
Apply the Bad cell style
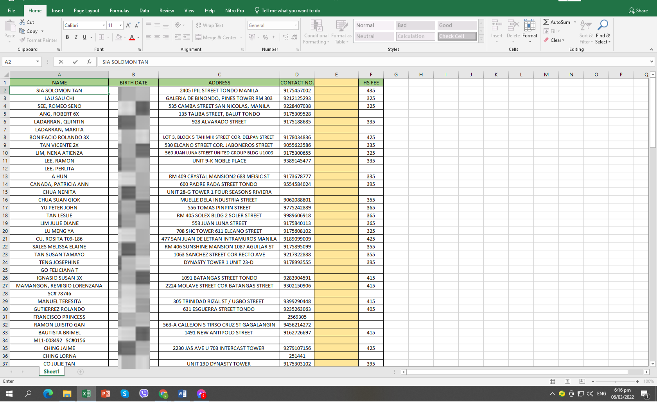(x=415, y=25)
